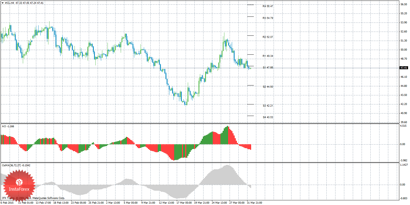The width and height of the screenshot is (410, 205).
Task: Click the 12 Mar 13:00 time label
Action: (x=167, y=203)
